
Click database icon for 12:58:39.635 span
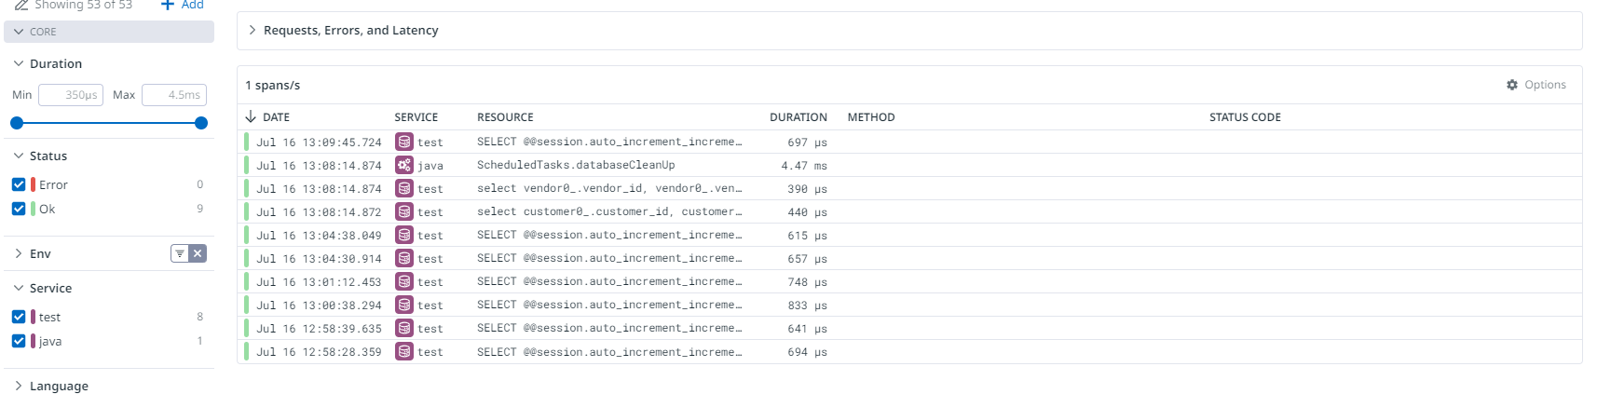click(x=404, y=328)
